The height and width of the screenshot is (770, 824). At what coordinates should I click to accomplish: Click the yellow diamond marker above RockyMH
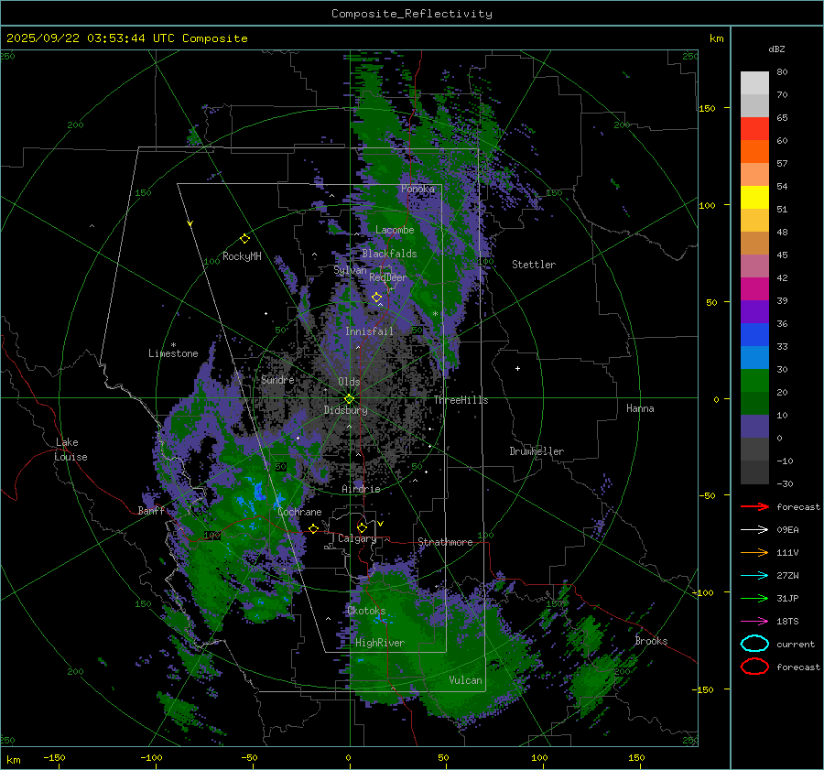(244, 238)
